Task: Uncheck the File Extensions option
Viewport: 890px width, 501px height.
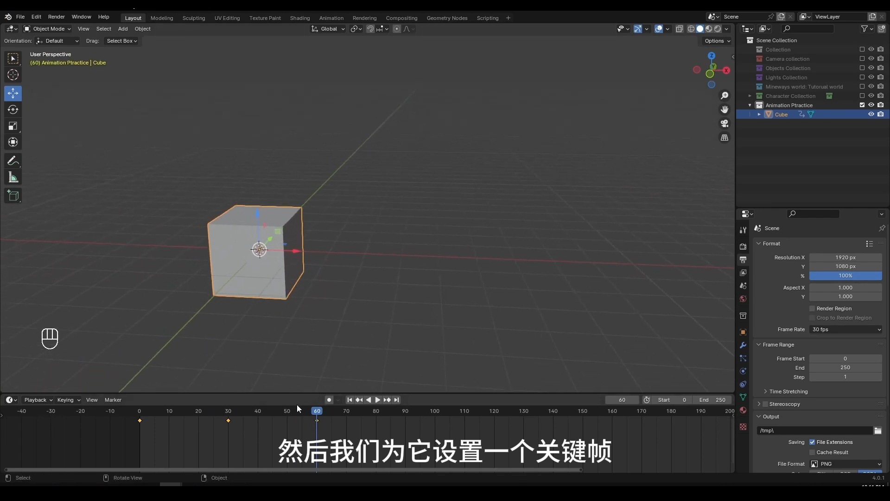Action: (812, 442)
